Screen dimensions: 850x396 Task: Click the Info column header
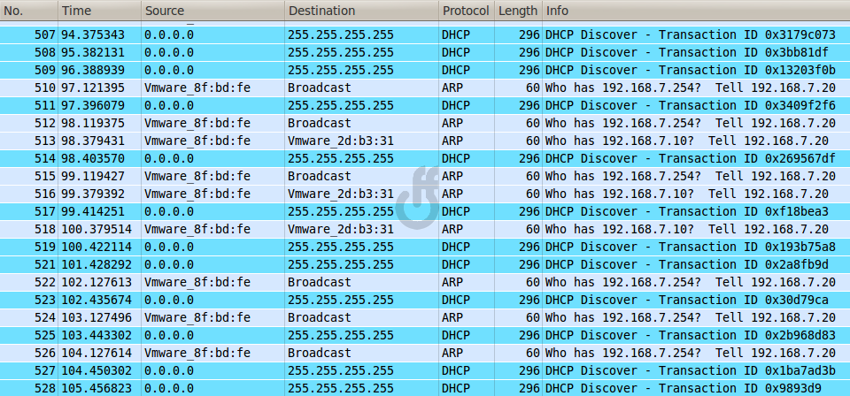click(696, 11)
